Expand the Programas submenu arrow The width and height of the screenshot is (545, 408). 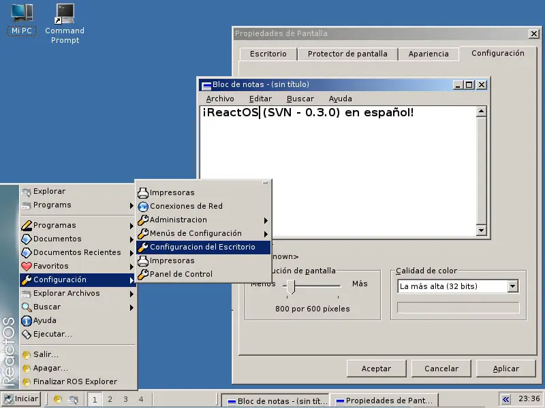(x=131, y=226)
